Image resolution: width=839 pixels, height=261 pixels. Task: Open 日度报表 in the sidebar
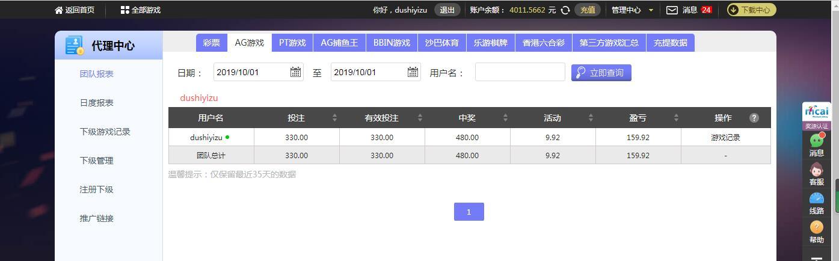tap(97, 103)
